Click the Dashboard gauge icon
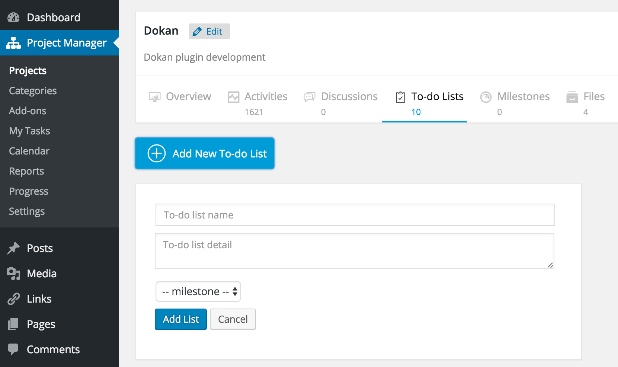 click(x=13, y=17)
